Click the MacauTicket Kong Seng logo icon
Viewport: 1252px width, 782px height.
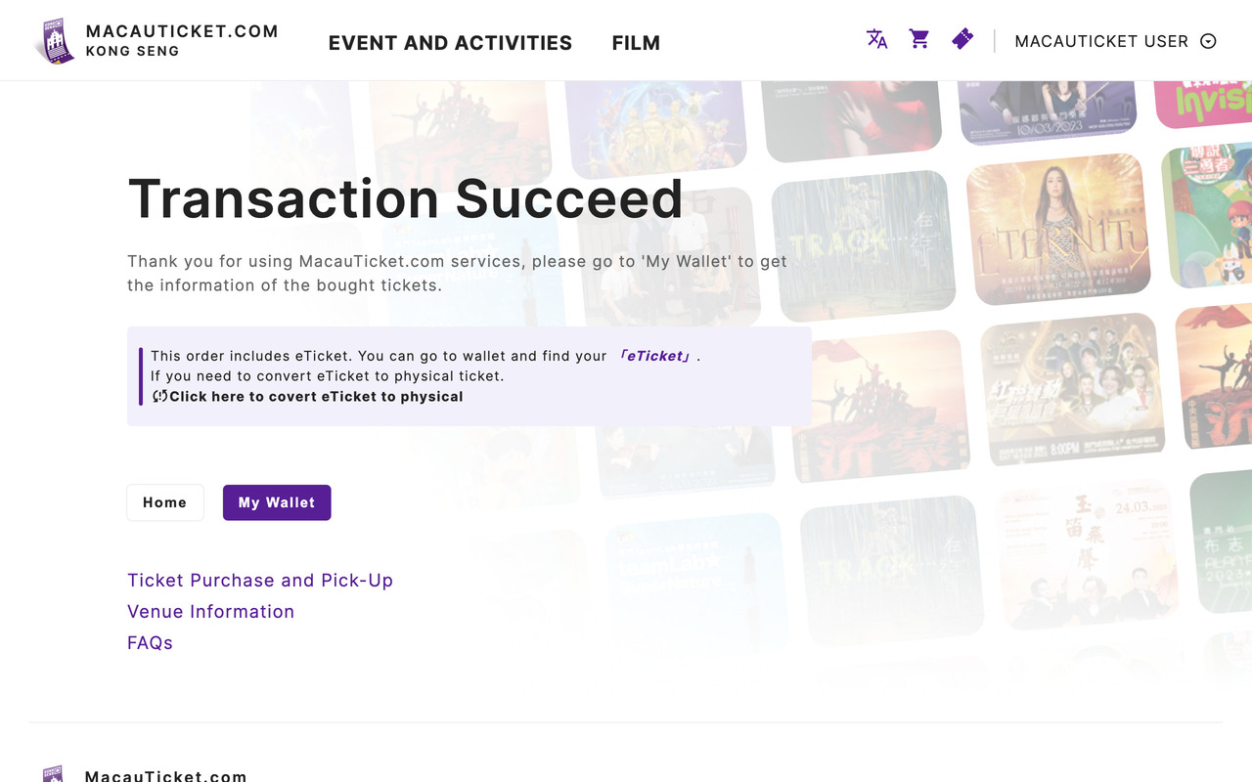coord(55,41)
